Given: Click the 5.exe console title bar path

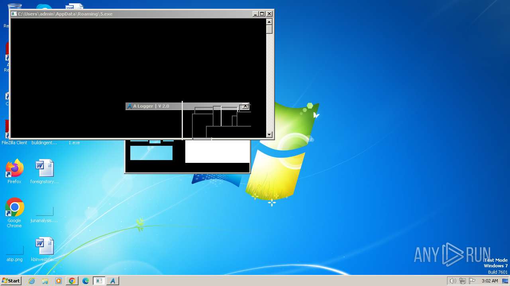Looking at the screenshot, I should coord(65,14).
